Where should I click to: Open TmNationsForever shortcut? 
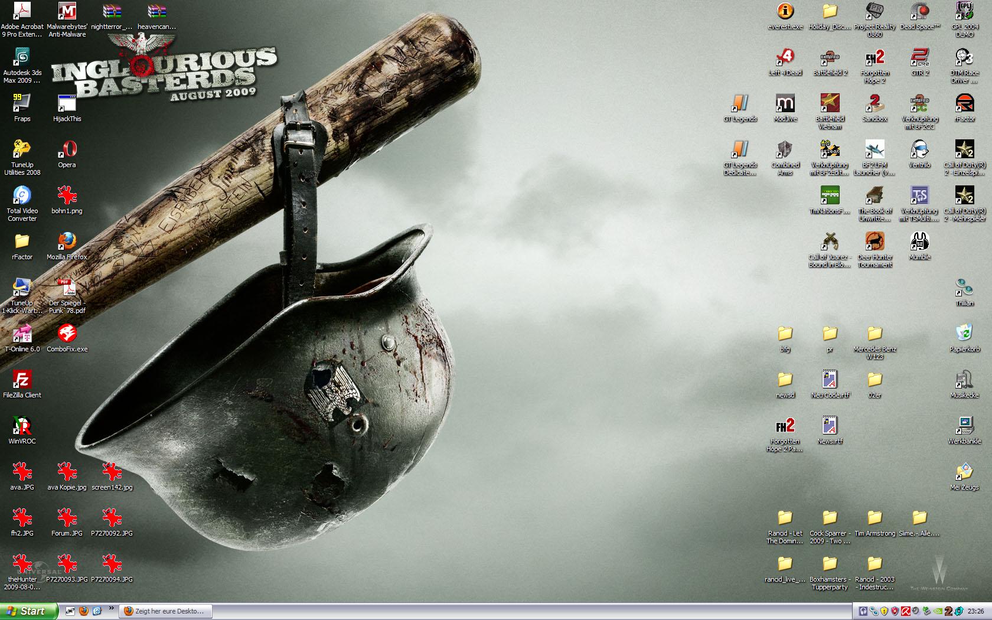click(830, 200)
